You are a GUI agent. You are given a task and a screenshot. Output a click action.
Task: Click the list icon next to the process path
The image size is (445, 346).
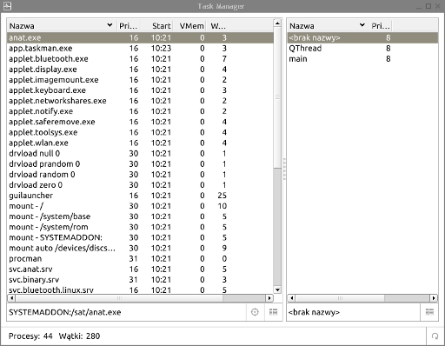(273, 312)
